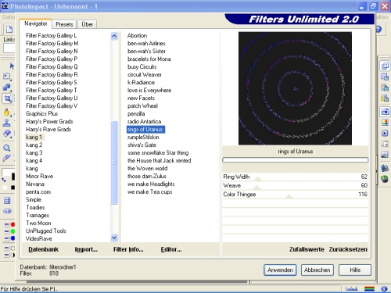Viewport: 391px width, 293px height.
Task: Choose 'bracelets for Mona' filter
Action: (x=149, y=59)
